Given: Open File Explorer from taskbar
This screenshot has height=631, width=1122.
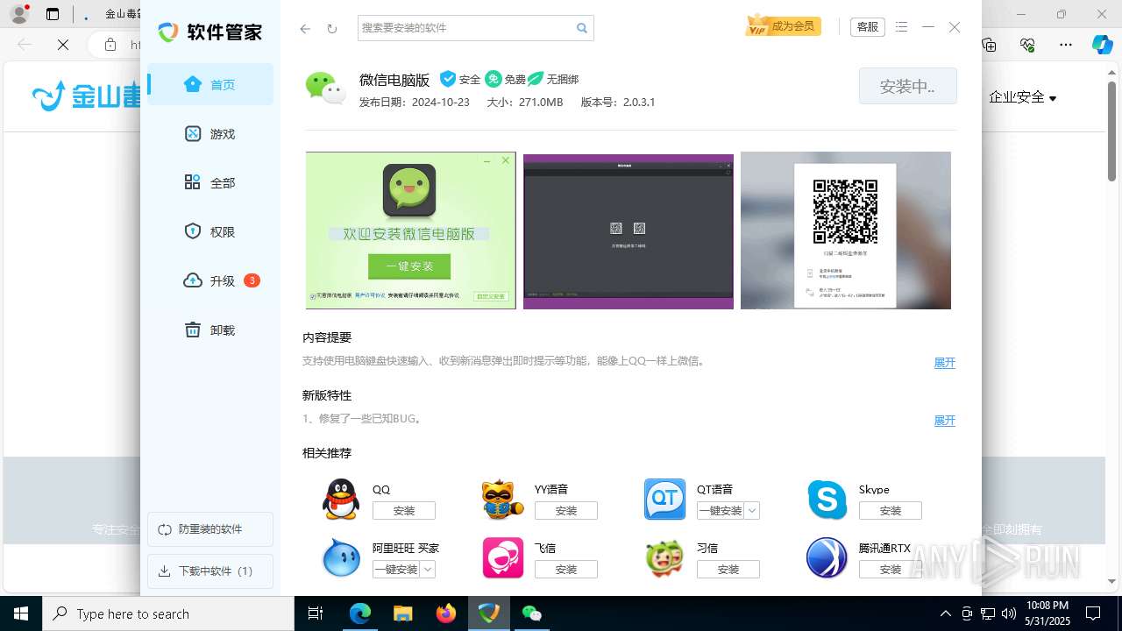Looking at the screenshot, I should tap(402, 613).
